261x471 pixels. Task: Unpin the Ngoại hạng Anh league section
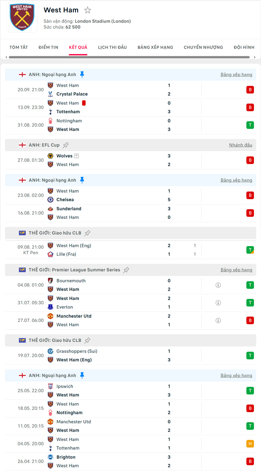click(82, 74)
